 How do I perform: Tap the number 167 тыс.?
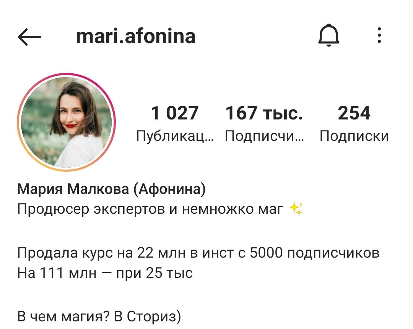click(x=264, y=113)
